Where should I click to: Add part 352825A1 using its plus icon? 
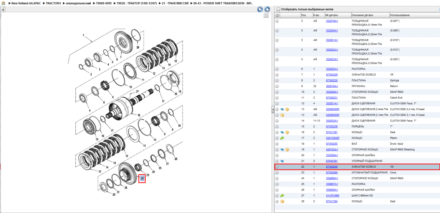click(x=277, y=69)
